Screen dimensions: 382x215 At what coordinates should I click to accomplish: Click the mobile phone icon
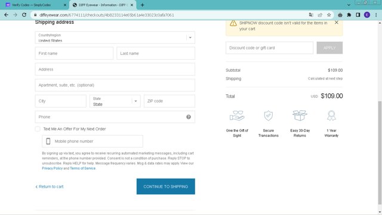pyautogui.click(x=48, y=141)
